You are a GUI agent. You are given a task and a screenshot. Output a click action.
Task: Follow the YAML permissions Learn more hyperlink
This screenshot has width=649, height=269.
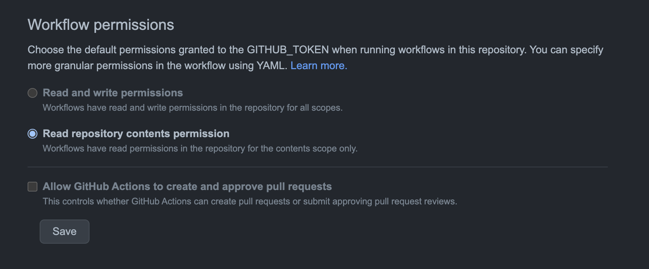pyautogui.click(x=318, y=65)
